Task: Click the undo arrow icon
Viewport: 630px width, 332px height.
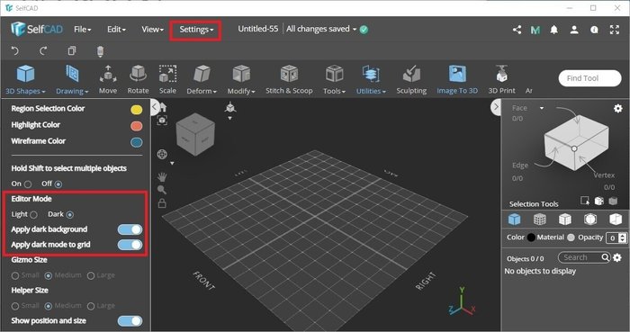Action: click(x=15, y=51)
